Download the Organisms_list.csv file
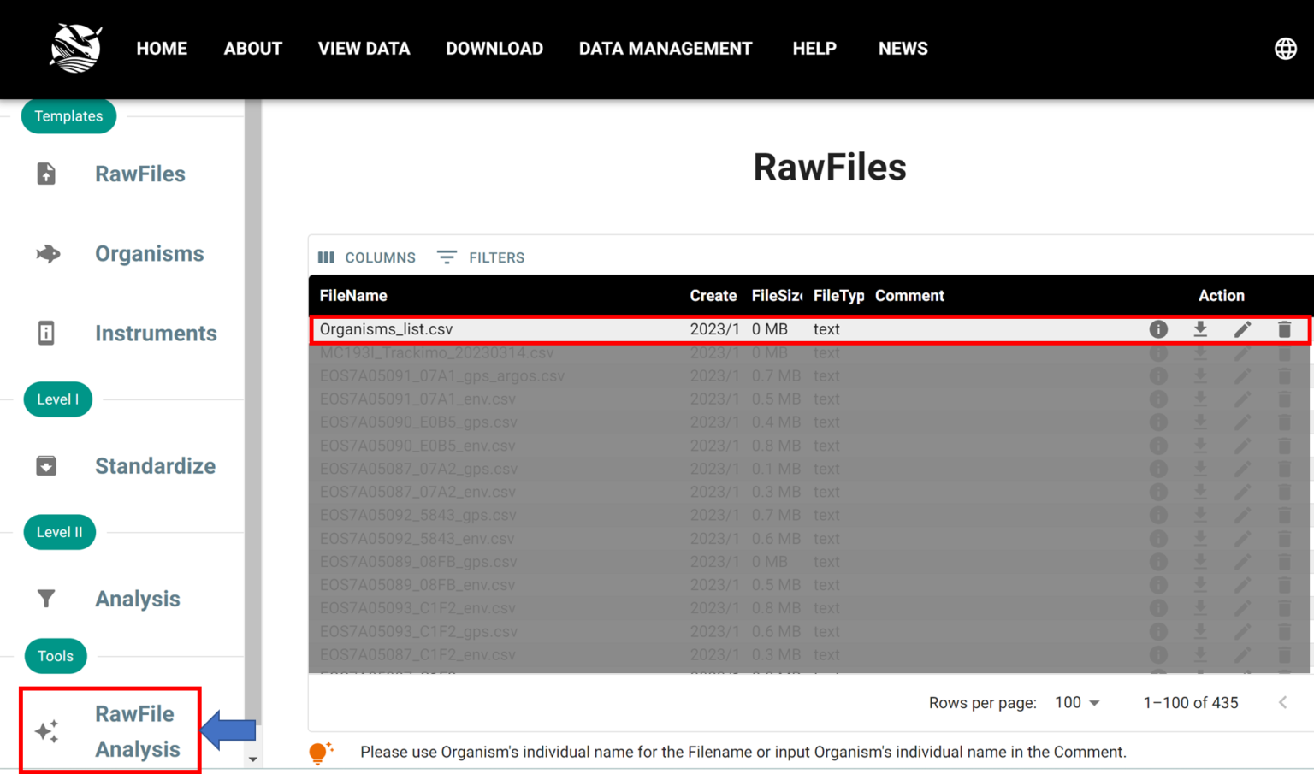Screen dimensions: 1314x774 tap(1200, 328)
